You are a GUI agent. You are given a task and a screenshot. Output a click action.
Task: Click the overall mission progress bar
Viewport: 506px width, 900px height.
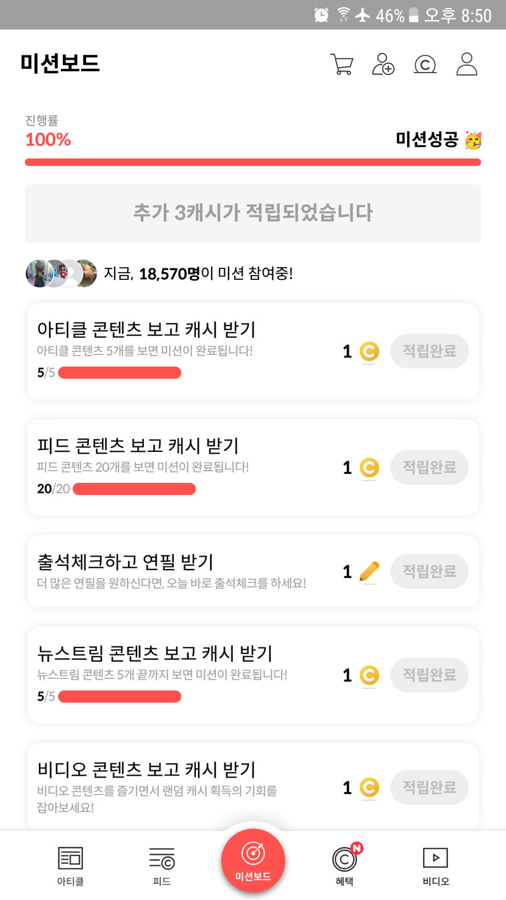[x=253, y=162]
